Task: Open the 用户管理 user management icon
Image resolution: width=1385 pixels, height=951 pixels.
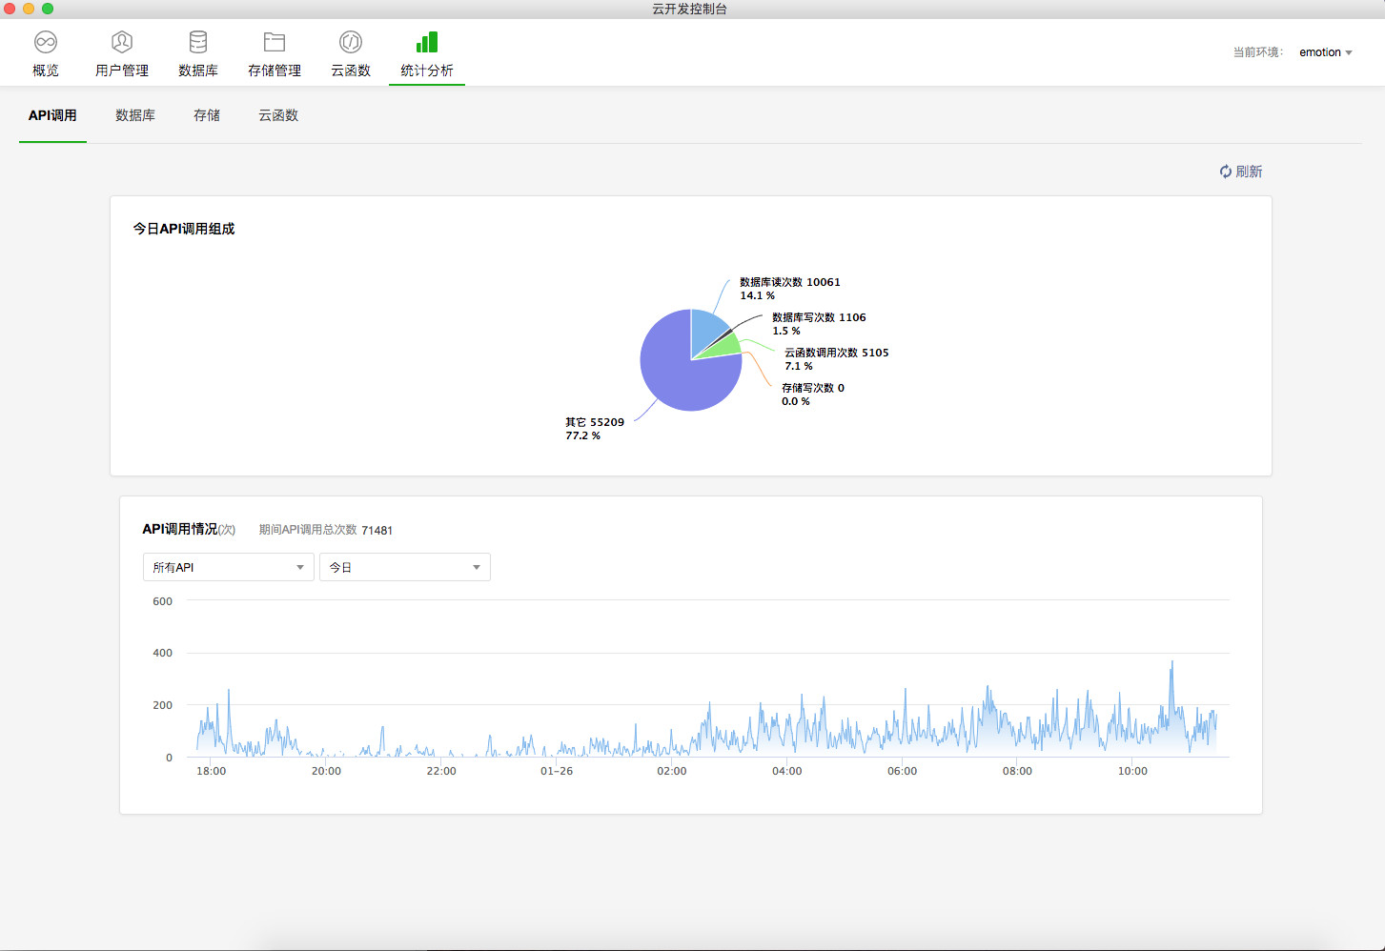Action: [122, 42]
